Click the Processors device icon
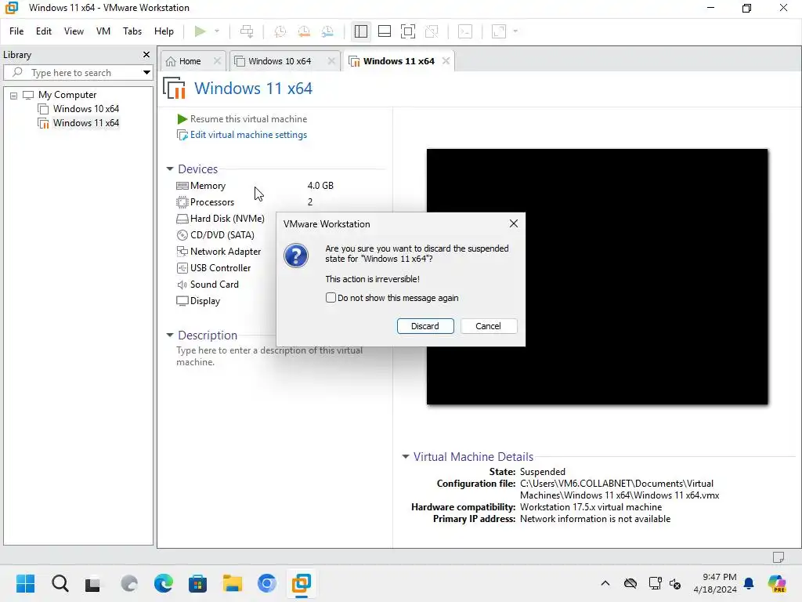The height and width of the screenshot is (602, 802). tap(182, 202)
